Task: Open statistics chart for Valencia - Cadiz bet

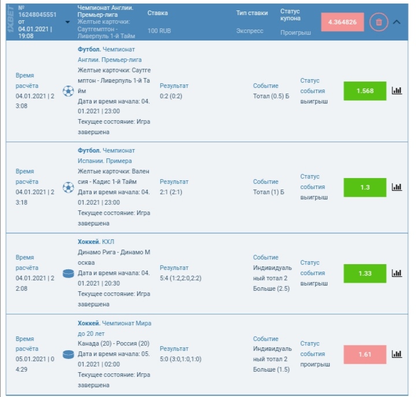Action: click(396, 187)
